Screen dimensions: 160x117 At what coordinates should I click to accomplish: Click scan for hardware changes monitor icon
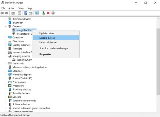(x=37, y=13)
